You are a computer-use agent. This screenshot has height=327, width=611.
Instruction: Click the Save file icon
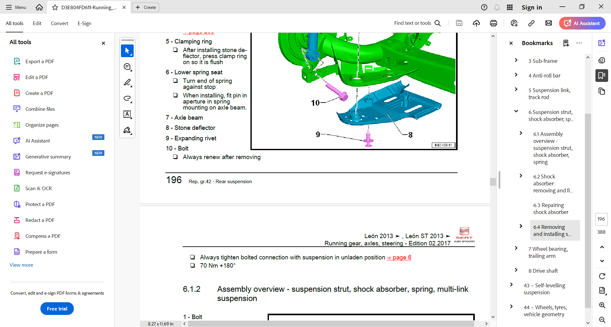click(x=459, y=23)
